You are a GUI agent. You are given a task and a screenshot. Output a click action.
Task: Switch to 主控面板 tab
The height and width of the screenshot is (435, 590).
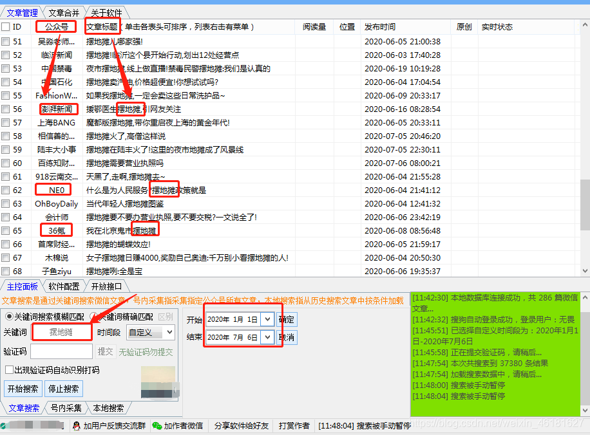click(x=22, y=286)
